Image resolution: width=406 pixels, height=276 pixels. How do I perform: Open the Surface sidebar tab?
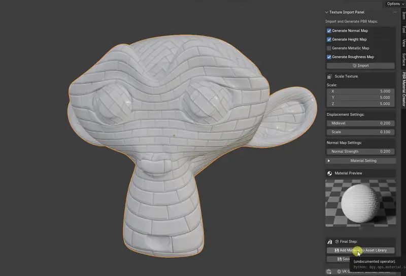coord(403,59)
